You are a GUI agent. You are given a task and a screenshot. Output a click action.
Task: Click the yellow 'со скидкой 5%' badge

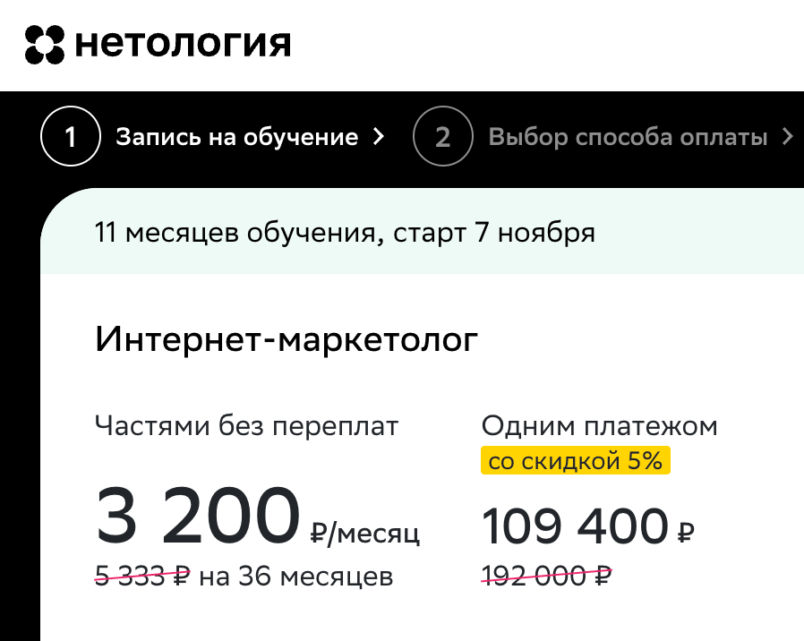(574, 460)
